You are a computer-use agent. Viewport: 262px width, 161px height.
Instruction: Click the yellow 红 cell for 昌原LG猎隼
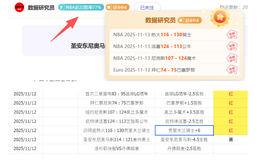click(230, 94)
